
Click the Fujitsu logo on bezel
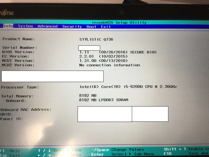7,13
